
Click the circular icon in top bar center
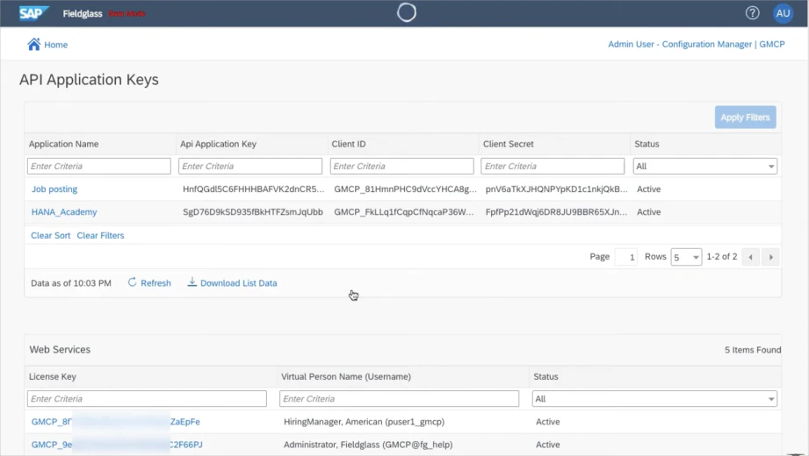coord(407,13)
